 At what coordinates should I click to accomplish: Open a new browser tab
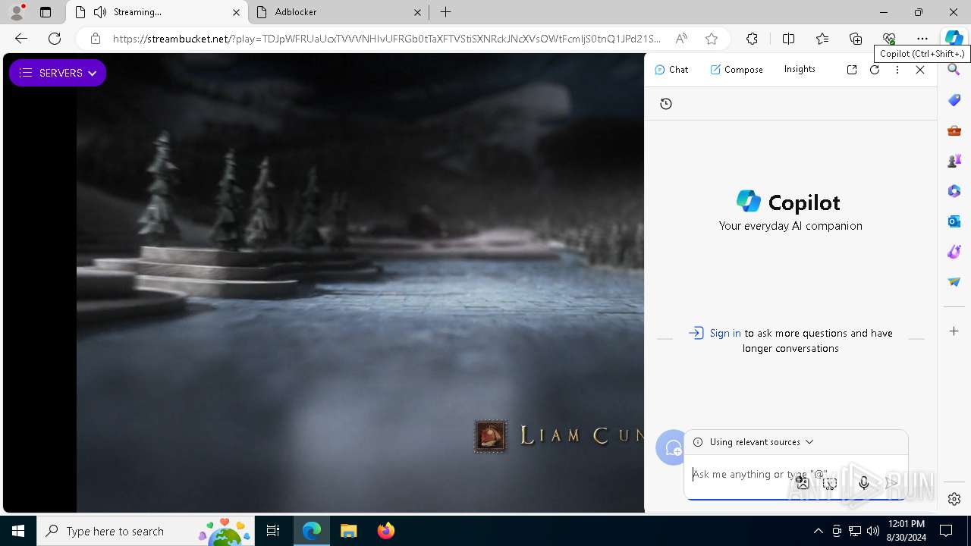(446, 12)
